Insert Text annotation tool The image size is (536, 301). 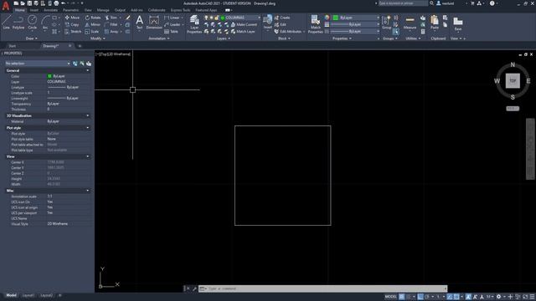click(x=140, y=23)
